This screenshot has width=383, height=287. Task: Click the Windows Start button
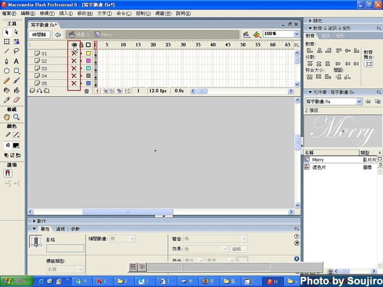point(17,281)
